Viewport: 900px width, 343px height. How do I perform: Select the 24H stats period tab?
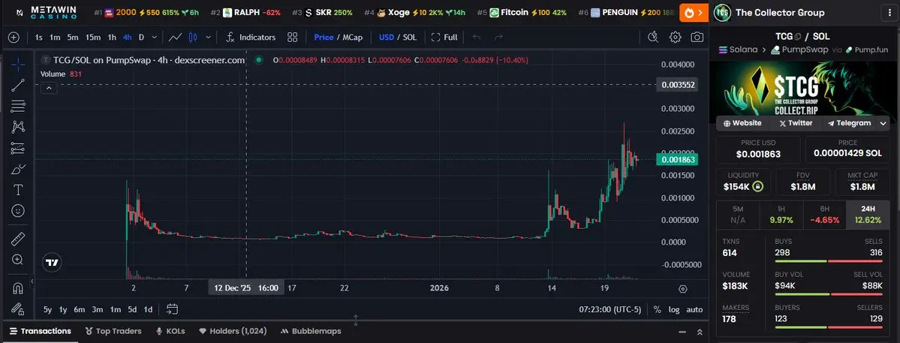868,214
